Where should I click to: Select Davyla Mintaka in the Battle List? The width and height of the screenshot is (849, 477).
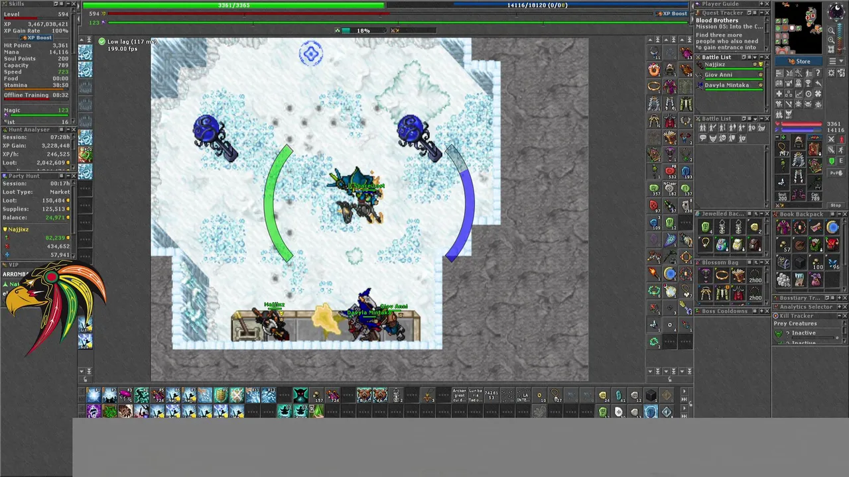[x=730, y=86]
